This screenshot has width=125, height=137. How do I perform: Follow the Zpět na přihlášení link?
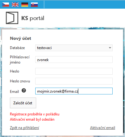pyautogui.click(x=24, y=128)
